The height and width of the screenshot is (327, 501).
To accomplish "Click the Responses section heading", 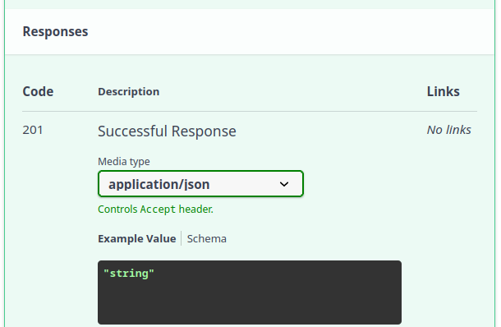I will click(x=55, y=32).
